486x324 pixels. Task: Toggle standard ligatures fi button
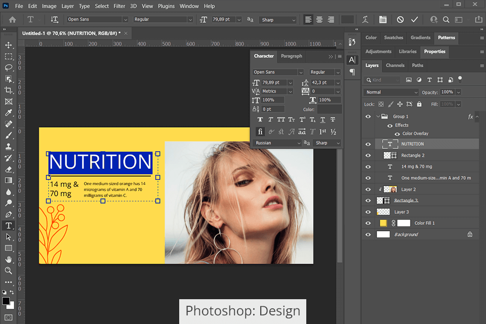pos(260,132)
